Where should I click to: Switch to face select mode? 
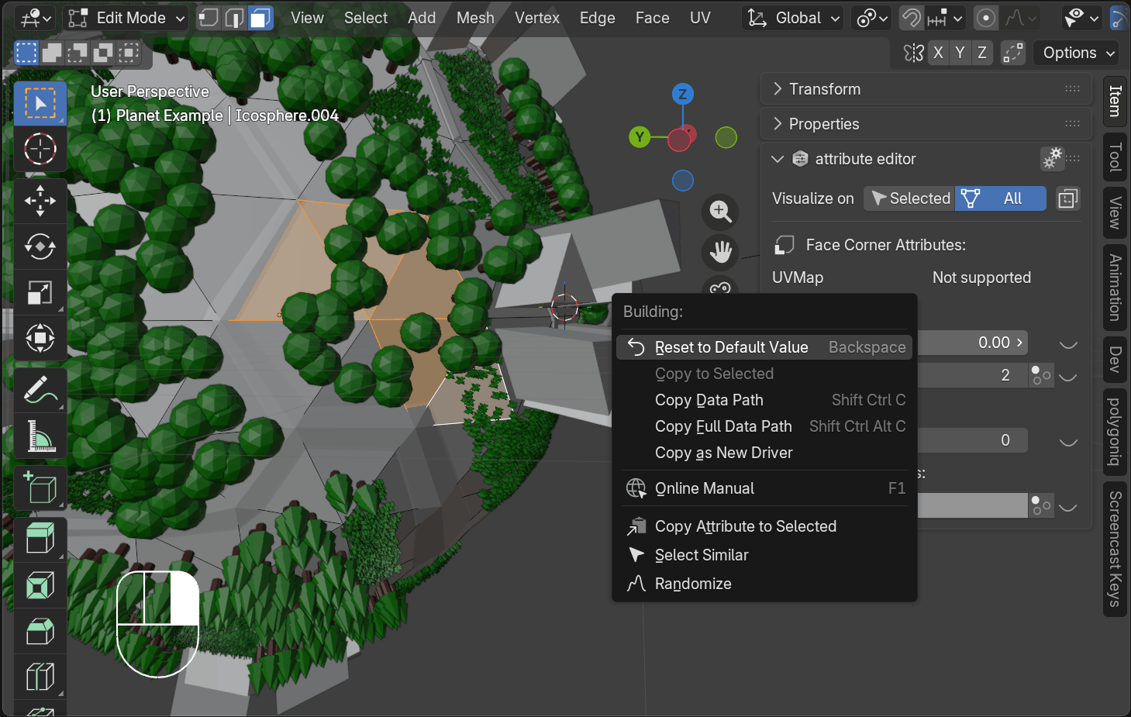tap(260, 18)
